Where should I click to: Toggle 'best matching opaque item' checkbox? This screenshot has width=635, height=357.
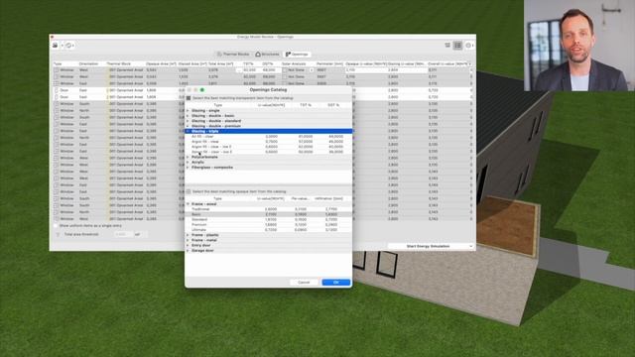189,191
